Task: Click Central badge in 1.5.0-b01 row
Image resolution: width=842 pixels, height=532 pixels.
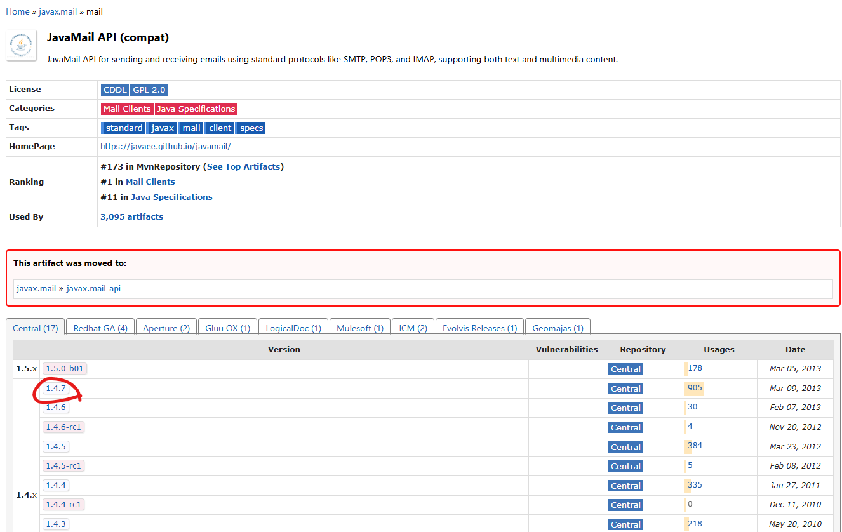Action: [x=625, y=369]
